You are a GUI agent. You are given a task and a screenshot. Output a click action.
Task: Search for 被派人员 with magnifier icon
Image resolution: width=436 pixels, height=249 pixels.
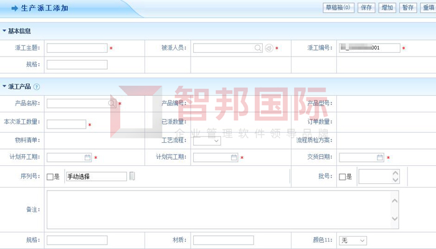(x=258, y=48)
